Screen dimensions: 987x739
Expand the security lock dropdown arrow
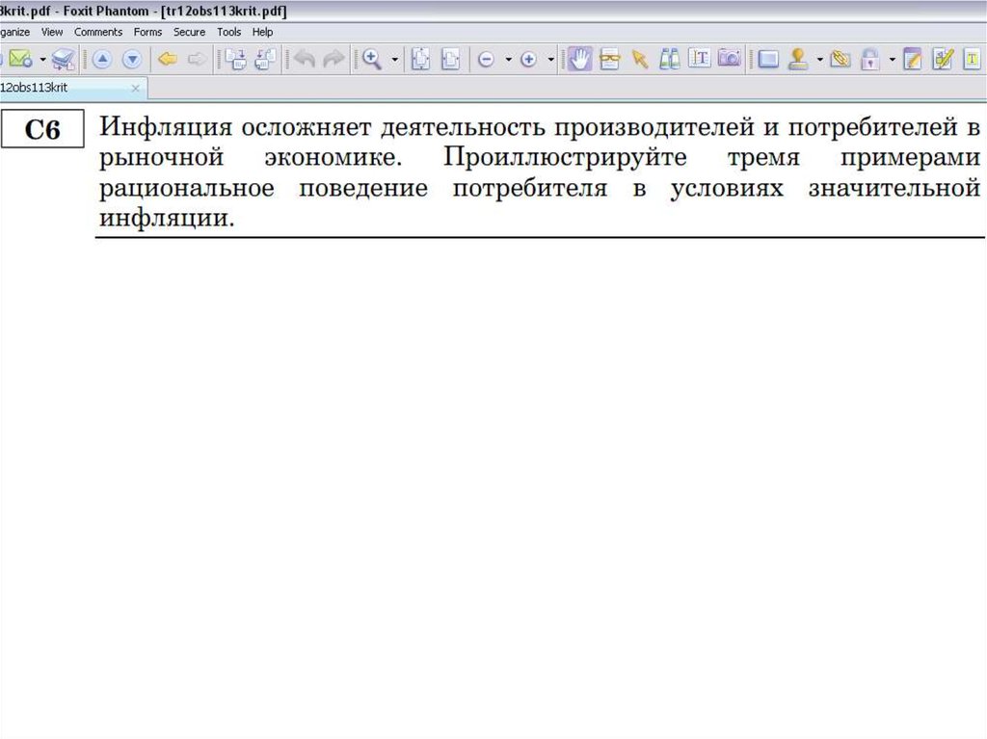[892, 60]
